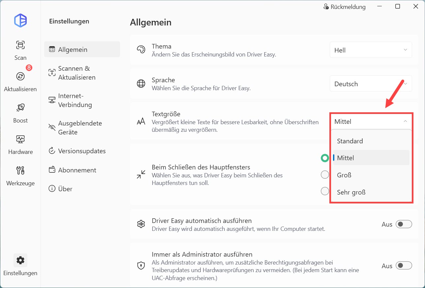Open the Werkzeuge tools icon
Image resolution: width=425 pixels, height=288 pixels.
20,170
